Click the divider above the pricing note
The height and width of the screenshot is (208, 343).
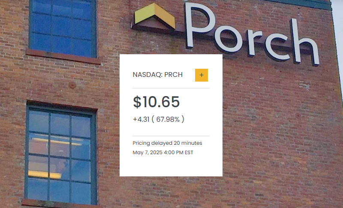click(x=171, y=136)
